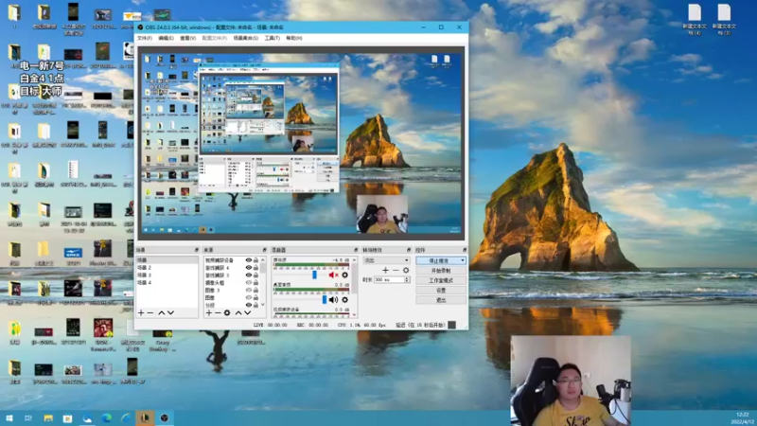Hide the 游戏捕获 4 source with its eye
757x426 pixels.
click(x=249, y=268)
